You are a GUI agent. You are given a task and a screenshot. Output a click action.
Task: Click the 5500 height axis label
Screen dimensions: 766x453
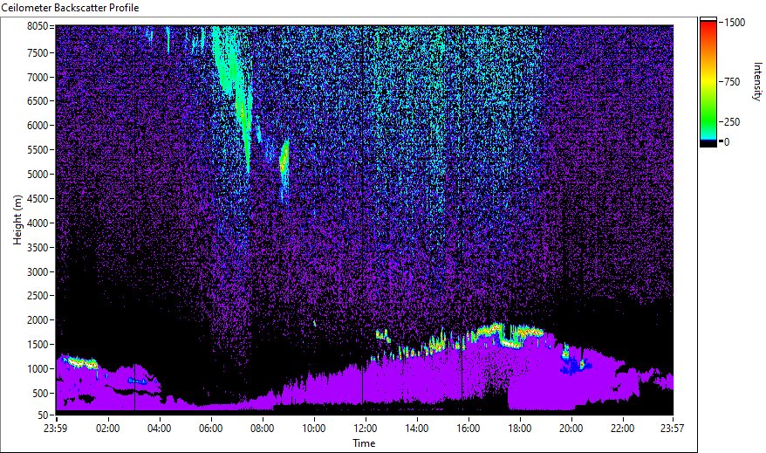pyautogui.click(x=38, y=150)
